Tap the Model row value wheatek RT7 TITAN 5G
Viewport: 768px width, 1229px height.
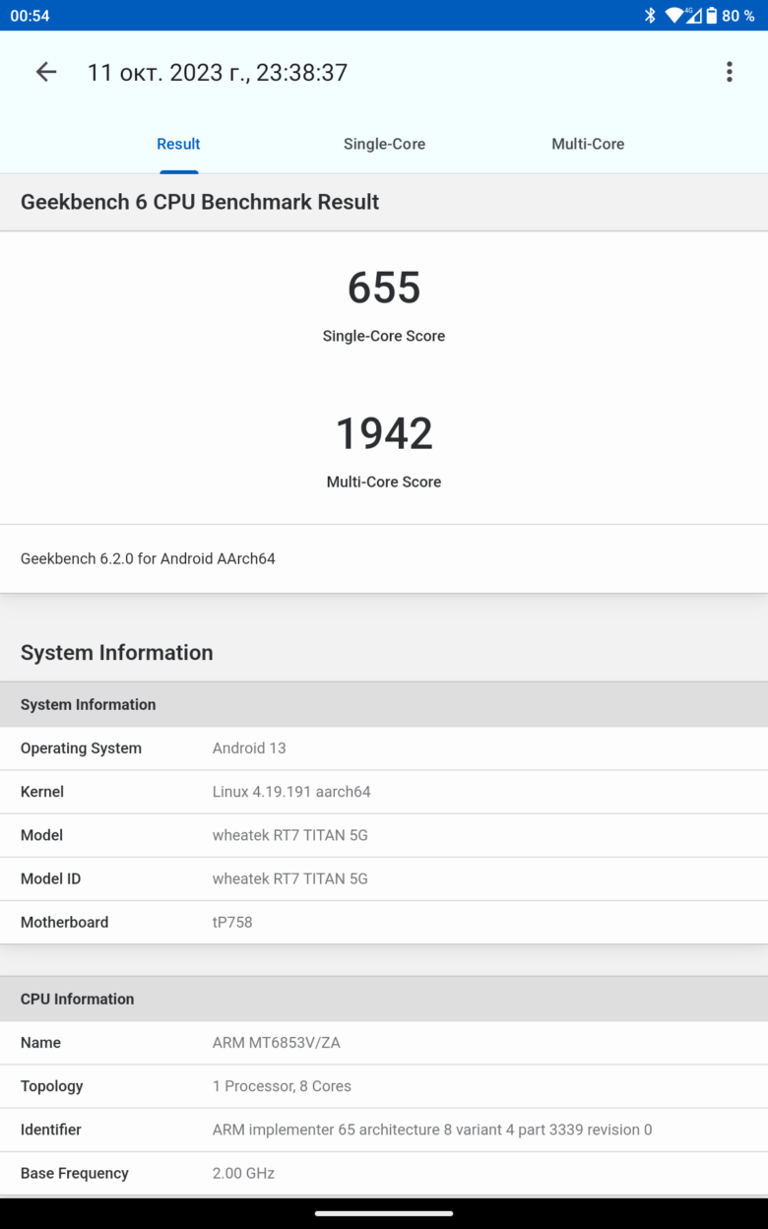pos(290,835)
